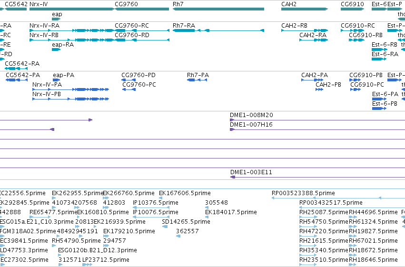Select the RH47220.5prime EST feature
This screenshot has height=267, width=405.
point(308,236)
